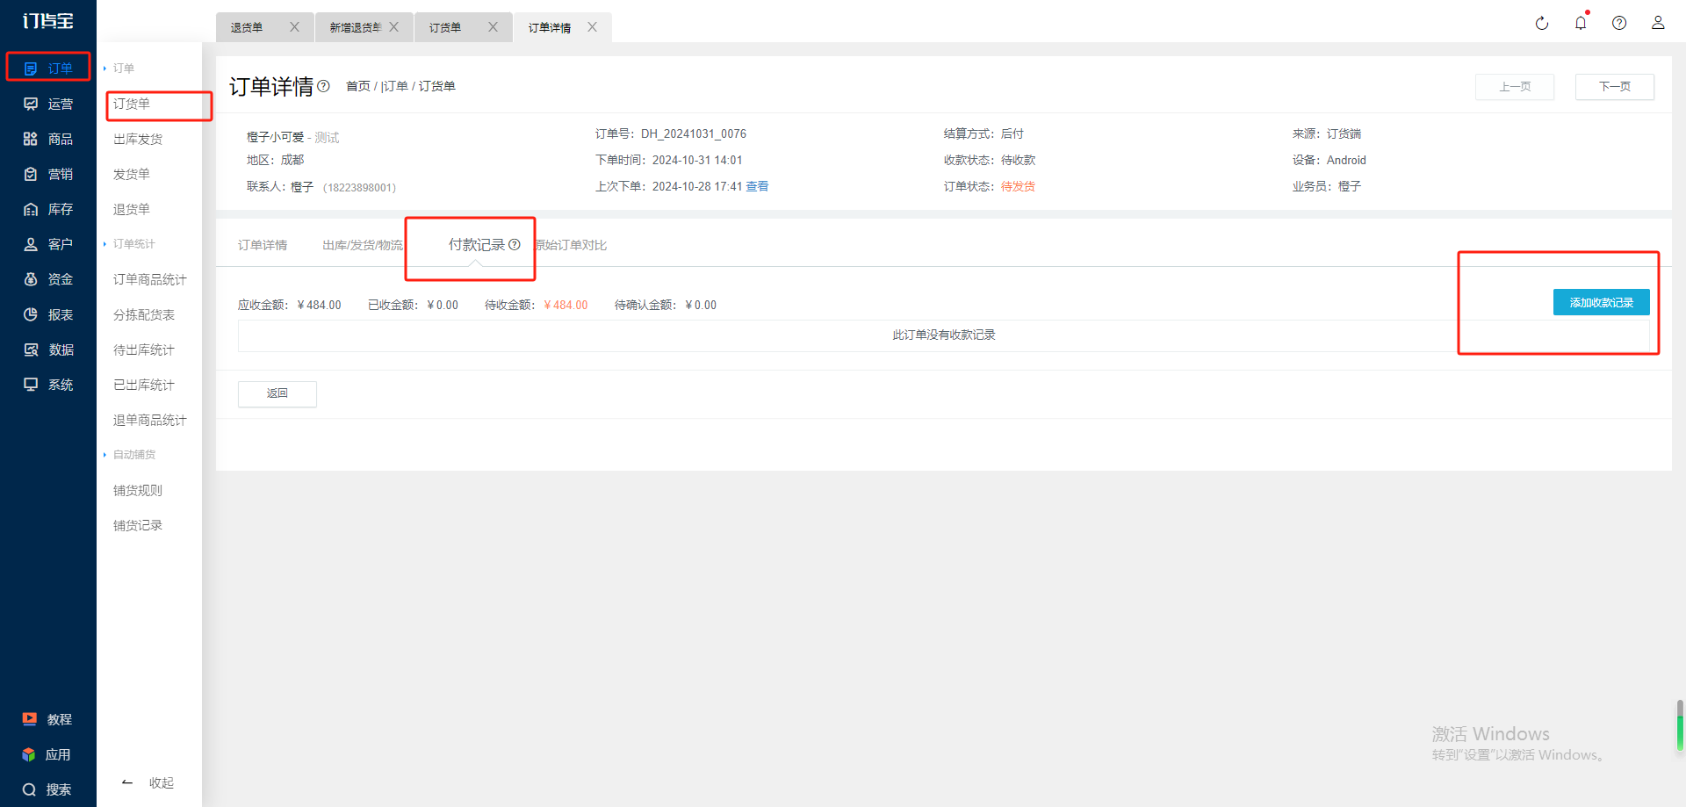Image resolution: width=1686 pixels, height=807 pixels.
Task: Select the 出库/发货/物流 sub-tab
Action: pos(363,245)
